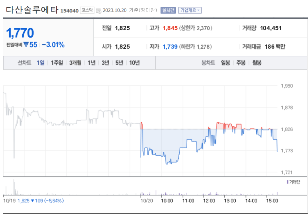Image resolution: width=308 pixels, height=214 pixels.
Task: Click the 실시간 real-time button
Action: click(168, 10)
